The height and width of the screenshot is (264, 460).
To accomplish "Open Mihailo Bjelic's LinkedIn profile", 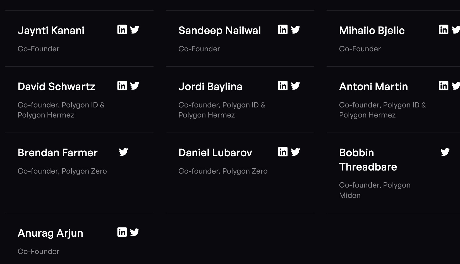I will pos(444,30).
